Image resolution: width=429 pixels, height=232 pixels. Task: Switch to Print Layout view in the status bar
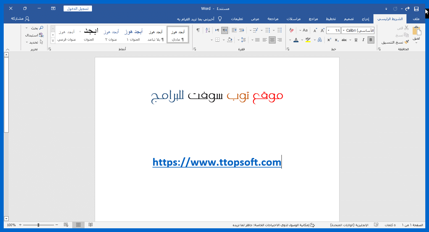(x=78, y=225)
